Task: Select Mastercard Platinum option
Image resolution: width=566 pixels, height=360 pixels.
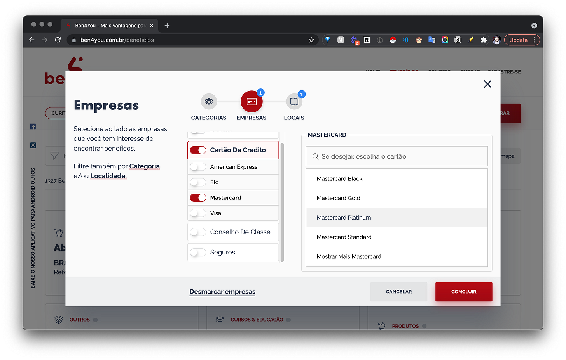Action: point(397,218)
